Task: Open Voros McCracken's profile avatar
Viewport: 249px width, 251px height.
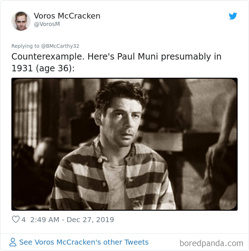Action: click(x=21, y=21)
